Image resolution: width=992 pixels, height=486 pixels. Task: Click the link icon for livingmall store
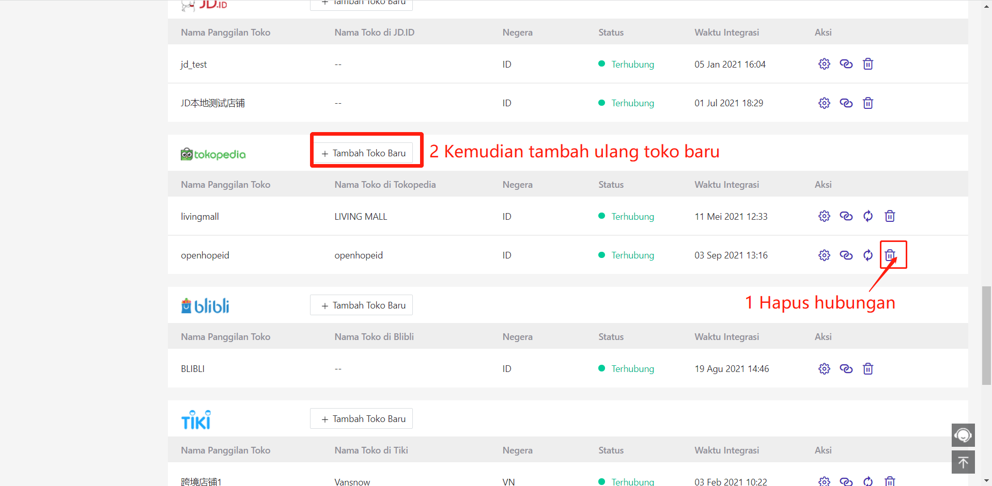click(x=846, y=216)
